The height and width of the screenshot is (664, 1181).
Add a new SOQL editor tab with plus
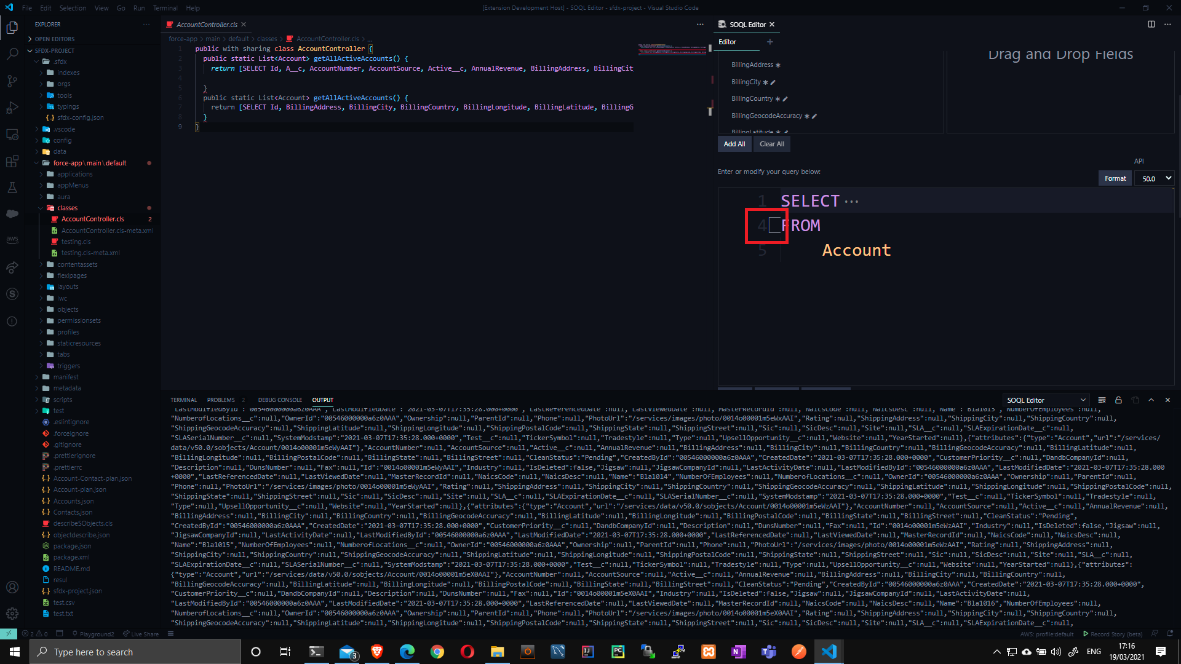pos(769,42)
